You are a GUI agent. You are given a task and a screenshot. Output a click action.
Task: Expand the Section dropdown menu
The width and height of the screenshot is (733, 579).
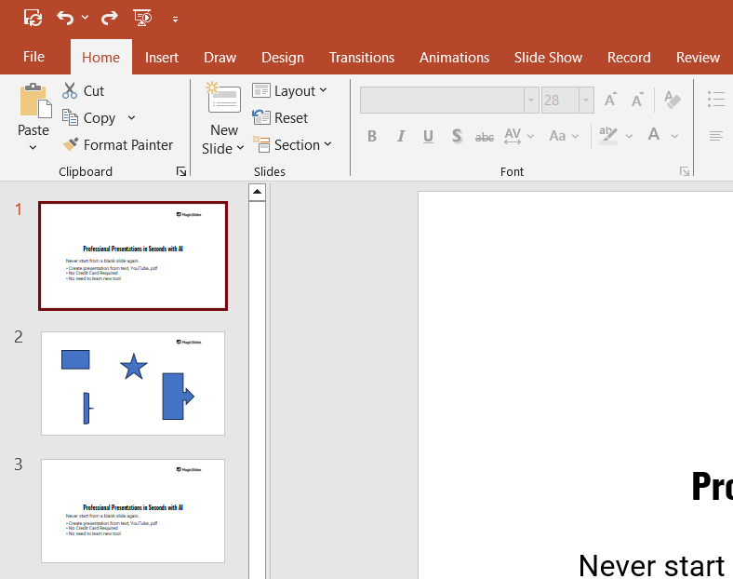pos(292,145)
